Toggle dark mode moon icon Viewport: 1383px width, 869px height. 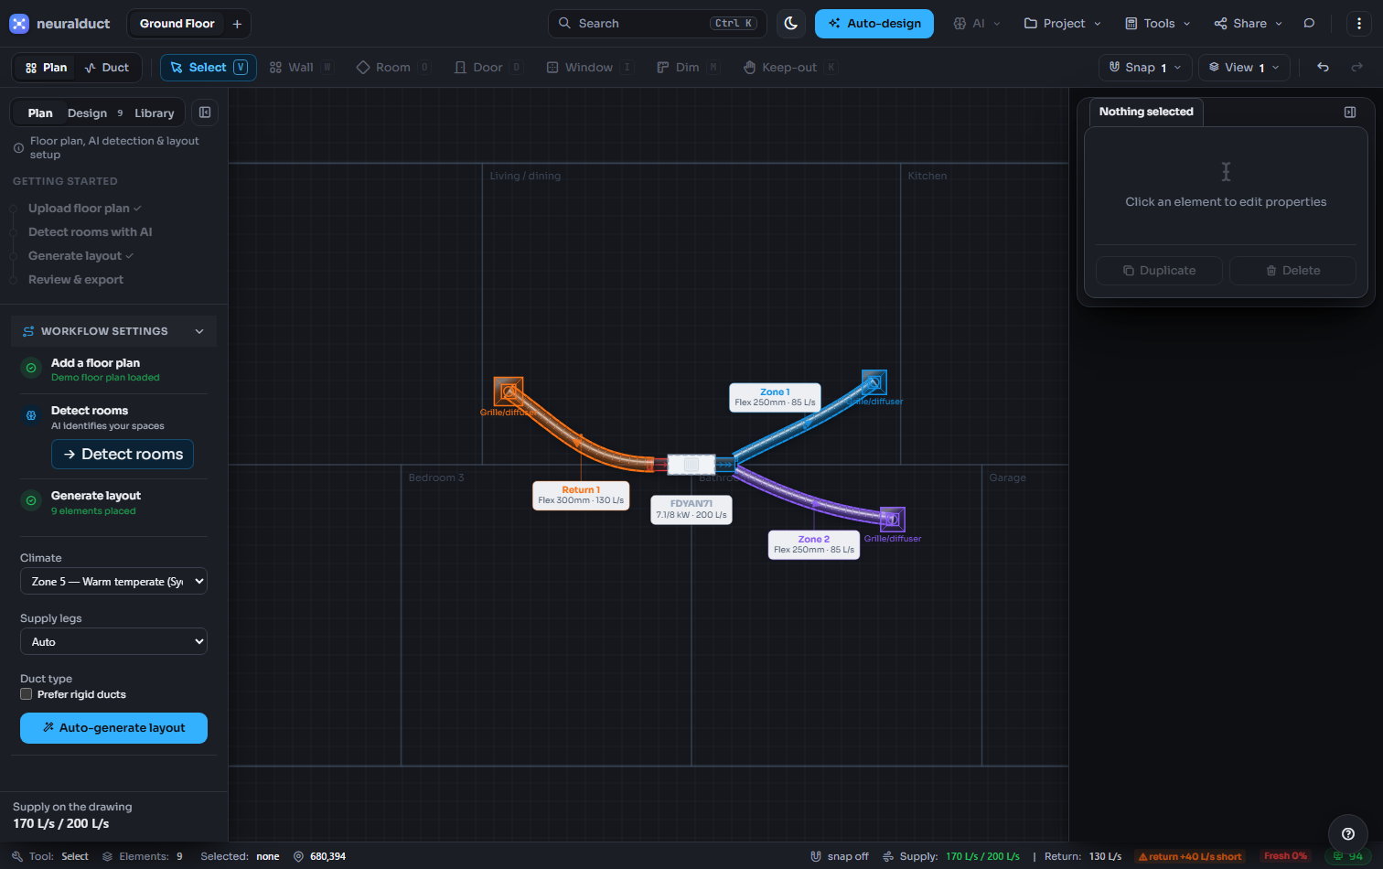pyautogui.click(x=791, y=23)
